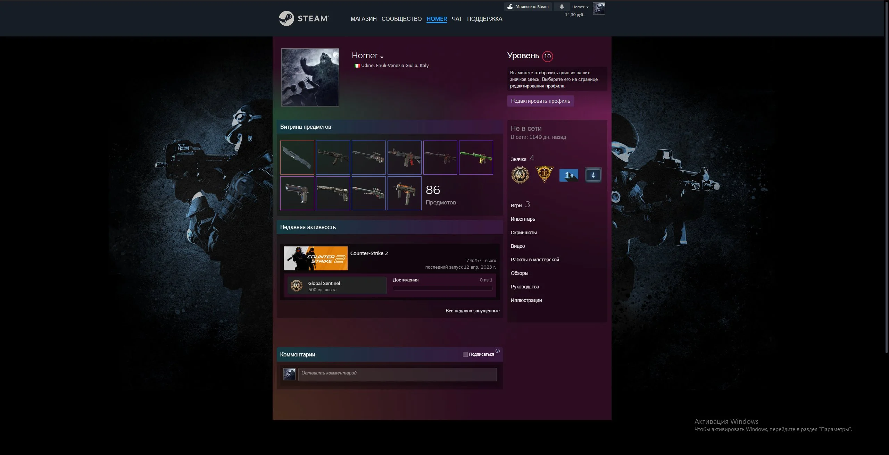Click the Установить Steam button
889x455 pixels.
tap(528, 7)
